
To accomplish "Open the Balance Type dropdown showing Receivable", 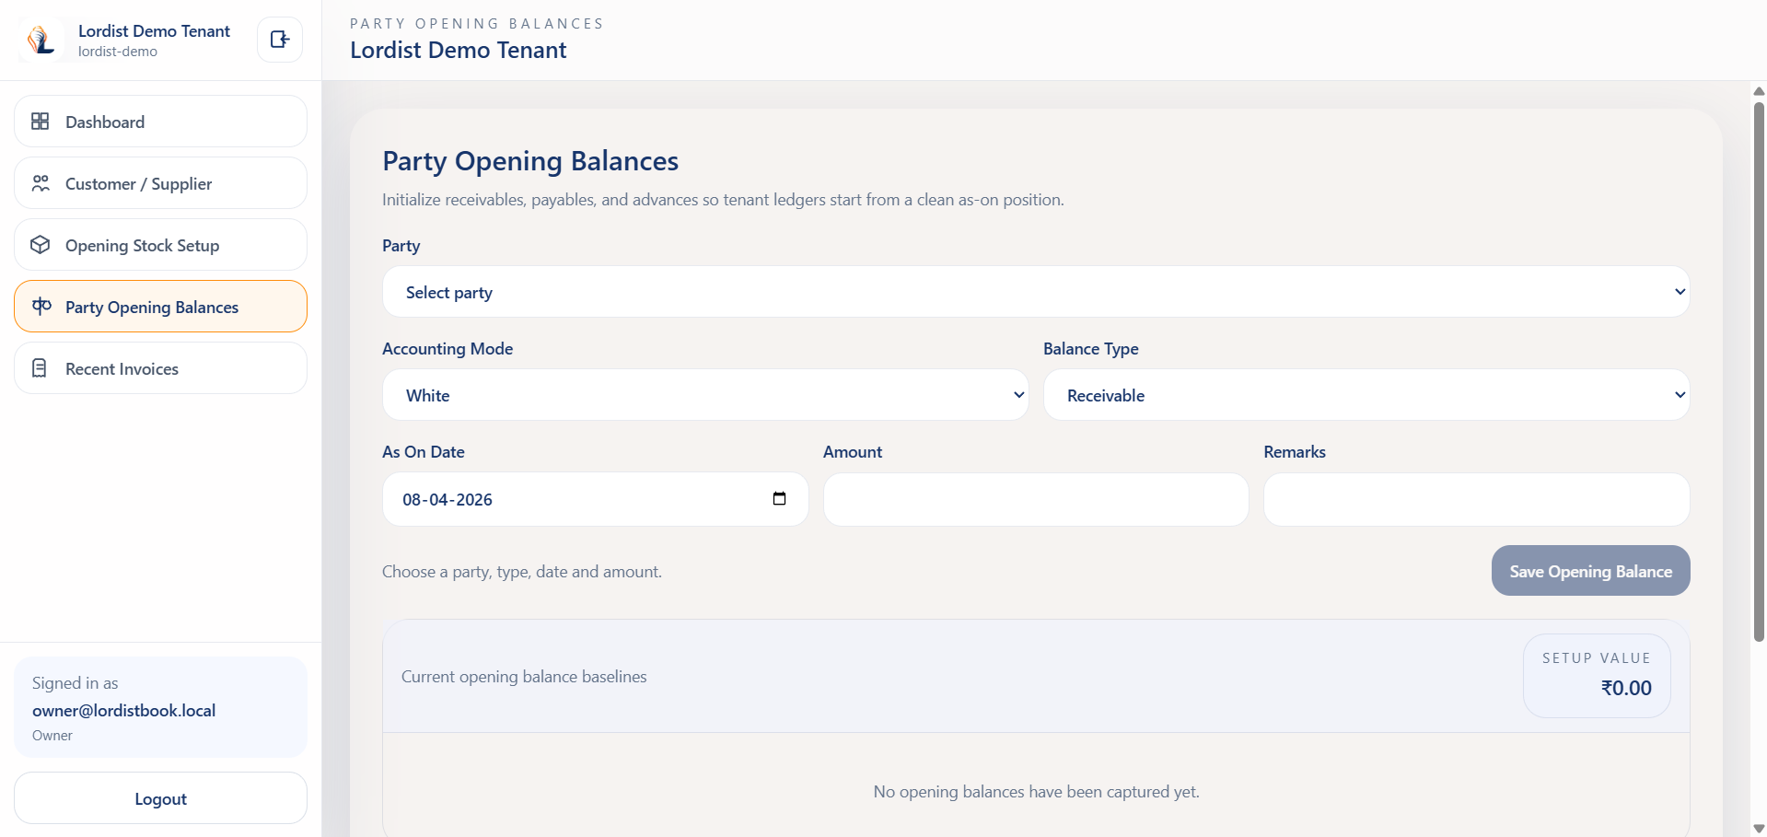I will [x=1366, y=395].
